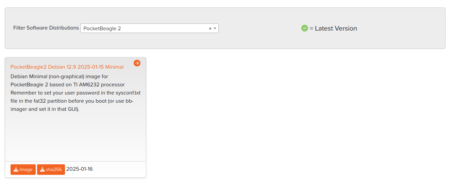Click the selected PocketBeagle 2 value text

[x=102, y=29]
